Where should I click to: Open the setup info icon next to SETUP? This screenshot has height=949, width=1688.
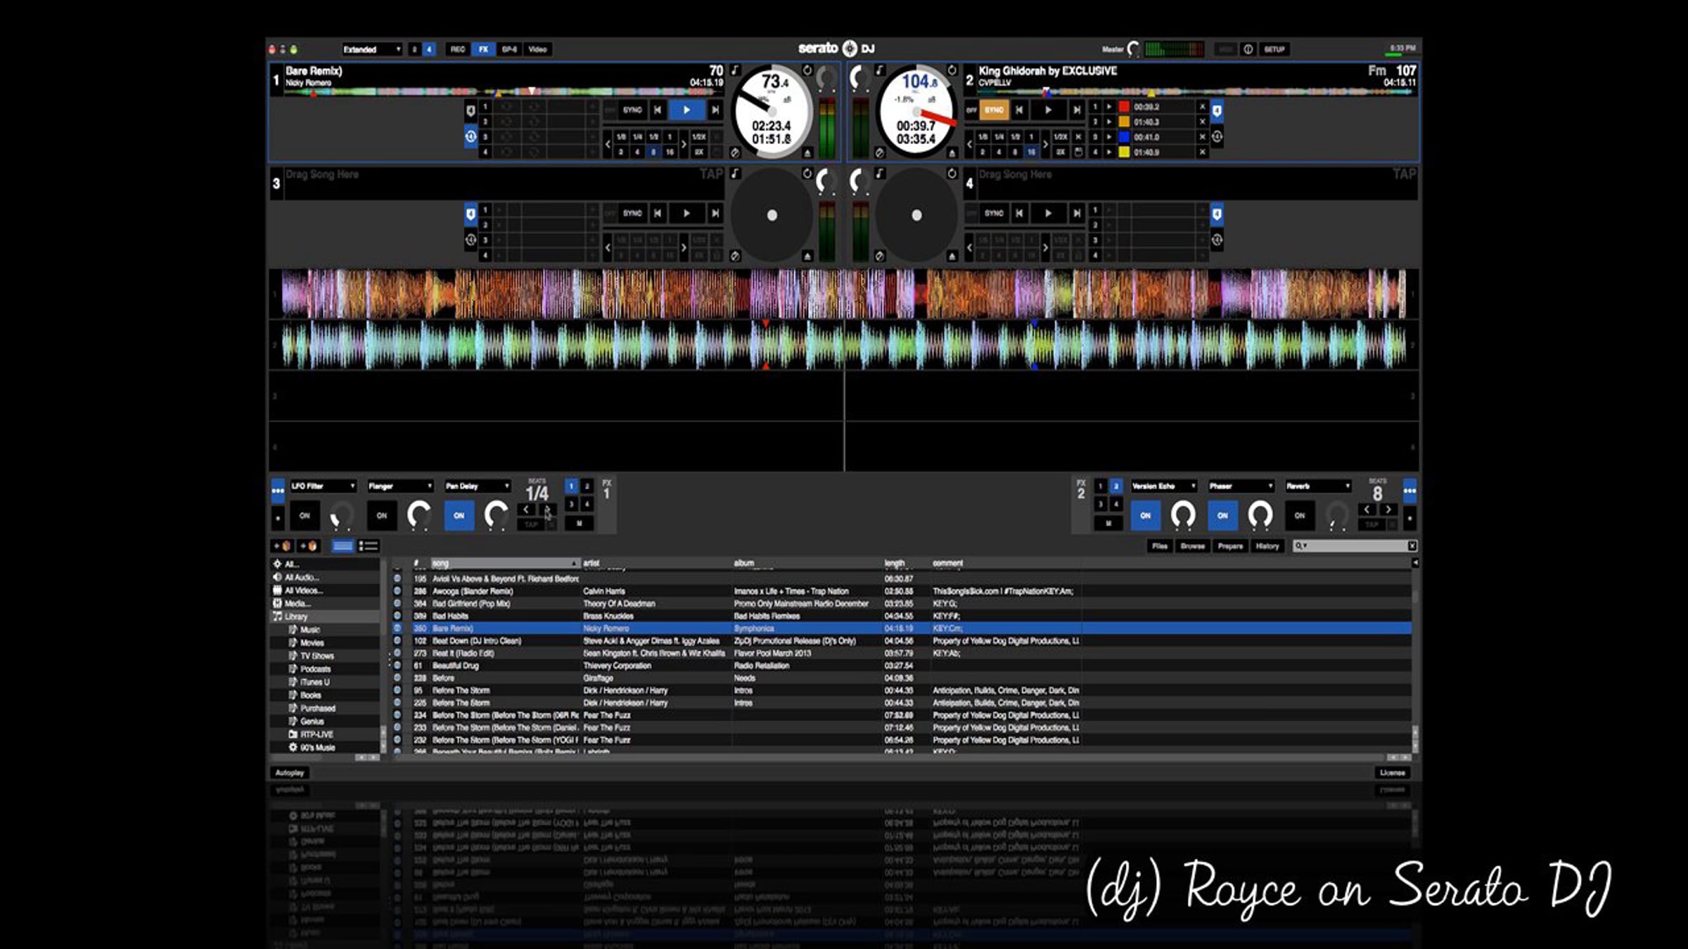(x=1248, y=49)
